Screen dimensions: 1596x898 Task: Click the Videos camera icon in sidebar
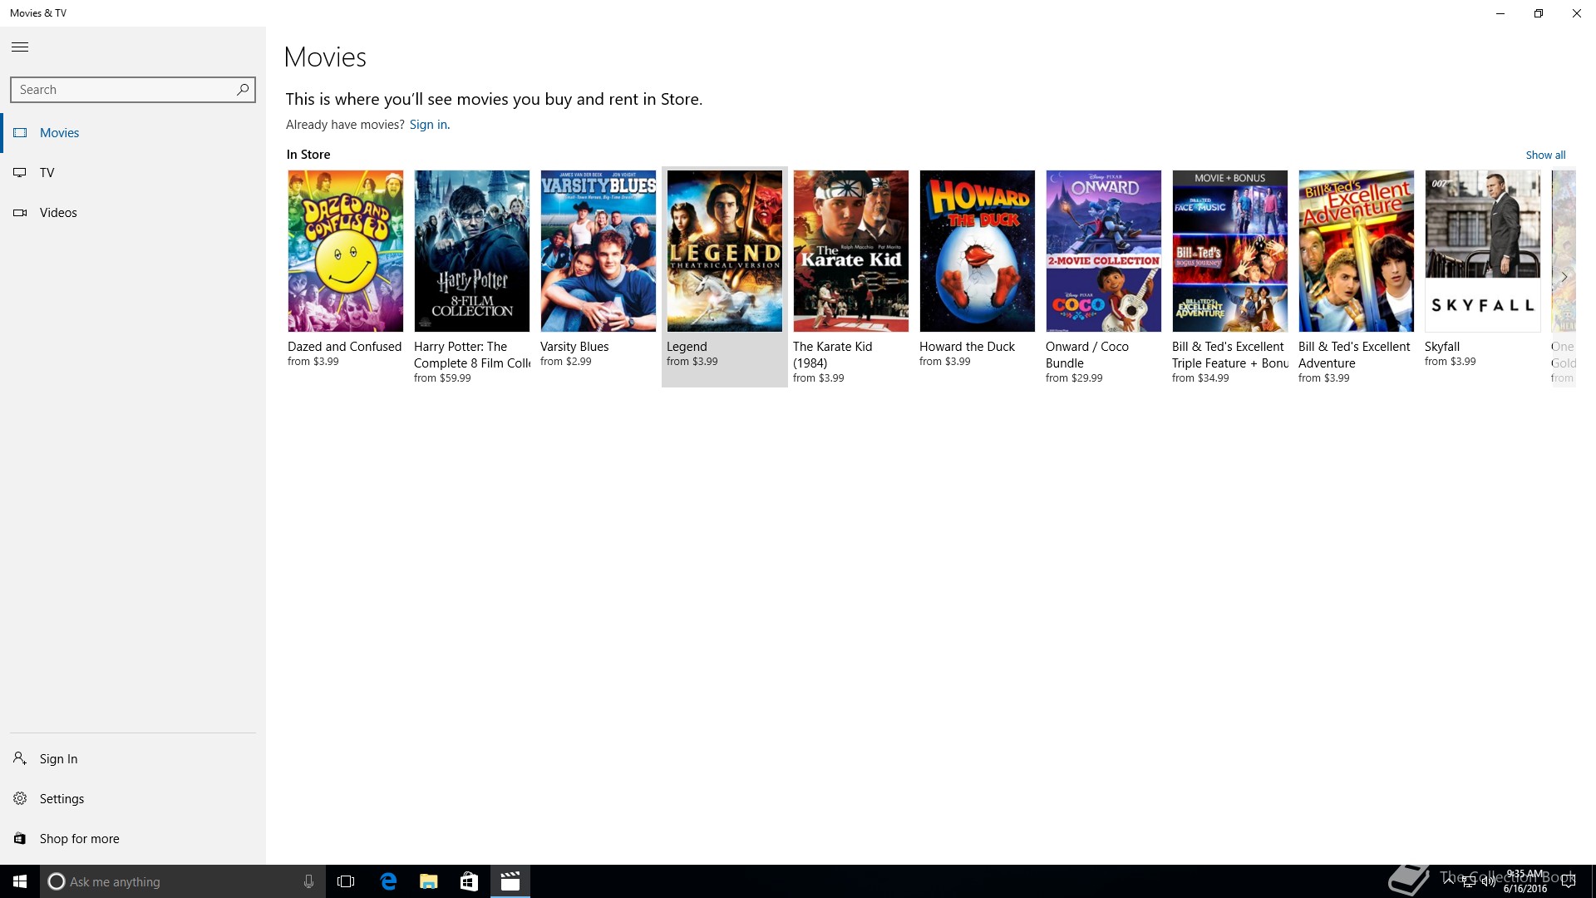(20, 213)
